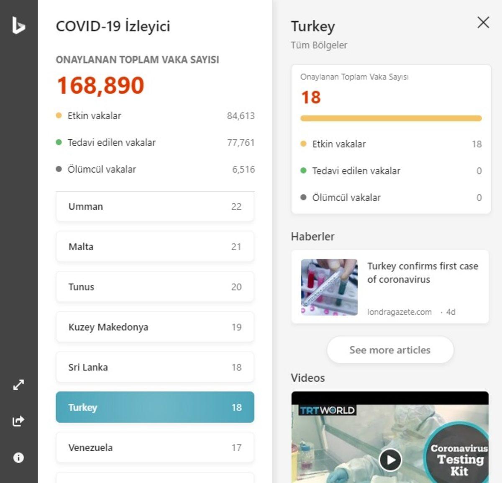Click the See more articles button

(390, 350)
